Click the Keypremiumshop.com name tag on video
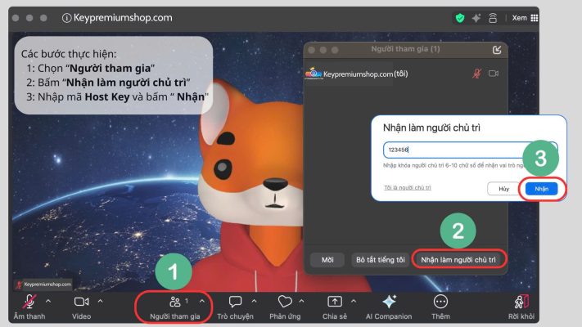Screen dimensions: 582x327 click(x=44, y=284)
